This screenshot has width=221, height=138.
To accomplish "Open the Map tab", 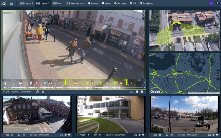I will tap(58, 3).
